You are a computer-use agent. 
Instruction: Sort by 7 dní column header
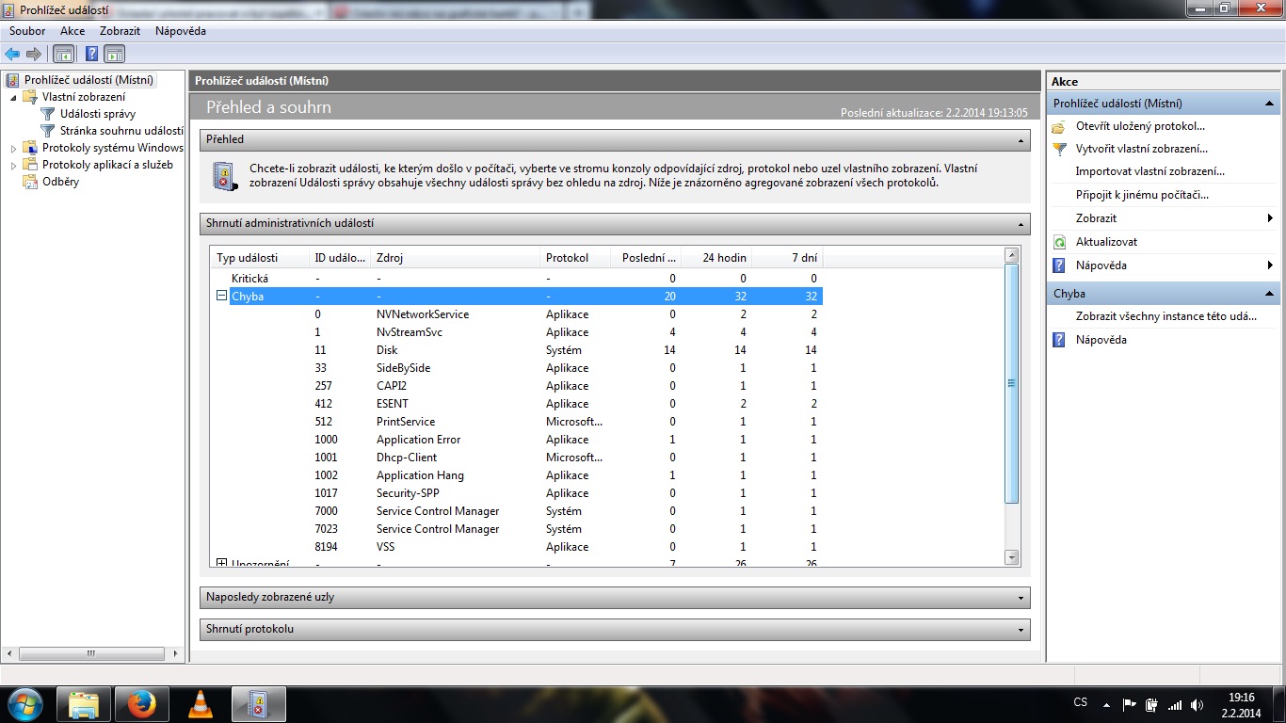788,258
